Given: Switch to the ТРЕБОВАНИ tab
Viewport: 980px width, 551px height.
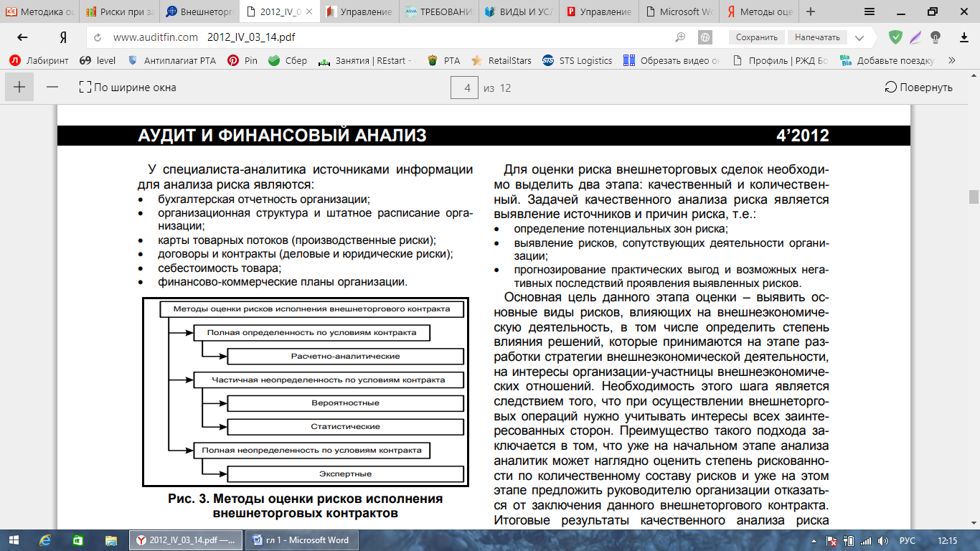Looking at the screenshot, I should point(438,11).
